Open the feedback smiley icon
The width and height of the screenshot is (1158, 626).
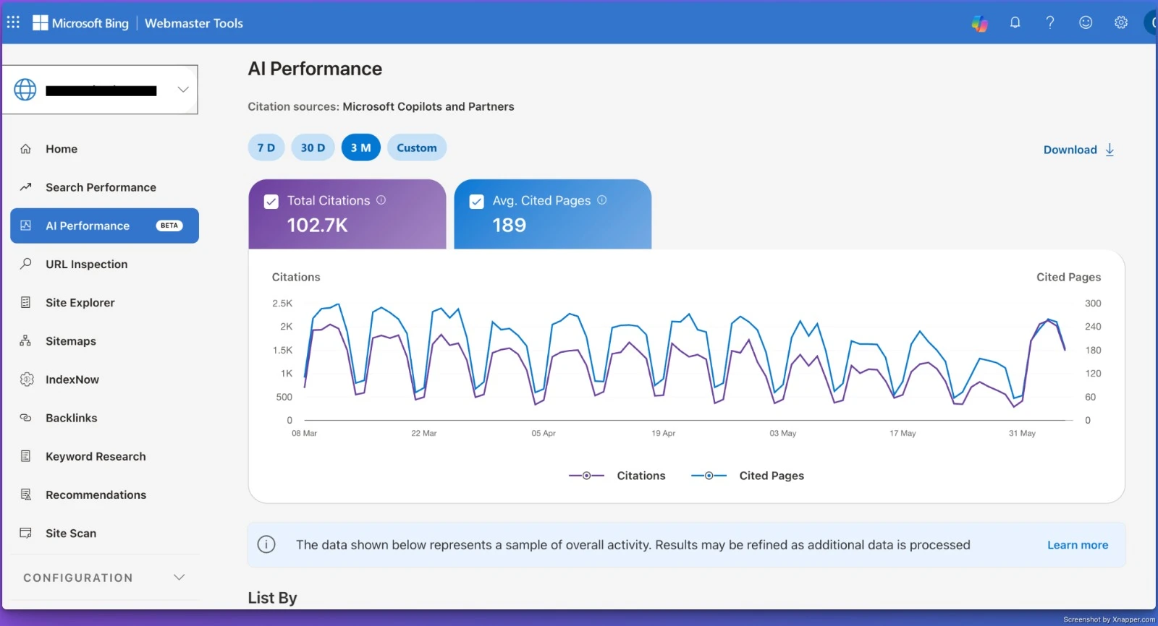(x=1086, y=22)
